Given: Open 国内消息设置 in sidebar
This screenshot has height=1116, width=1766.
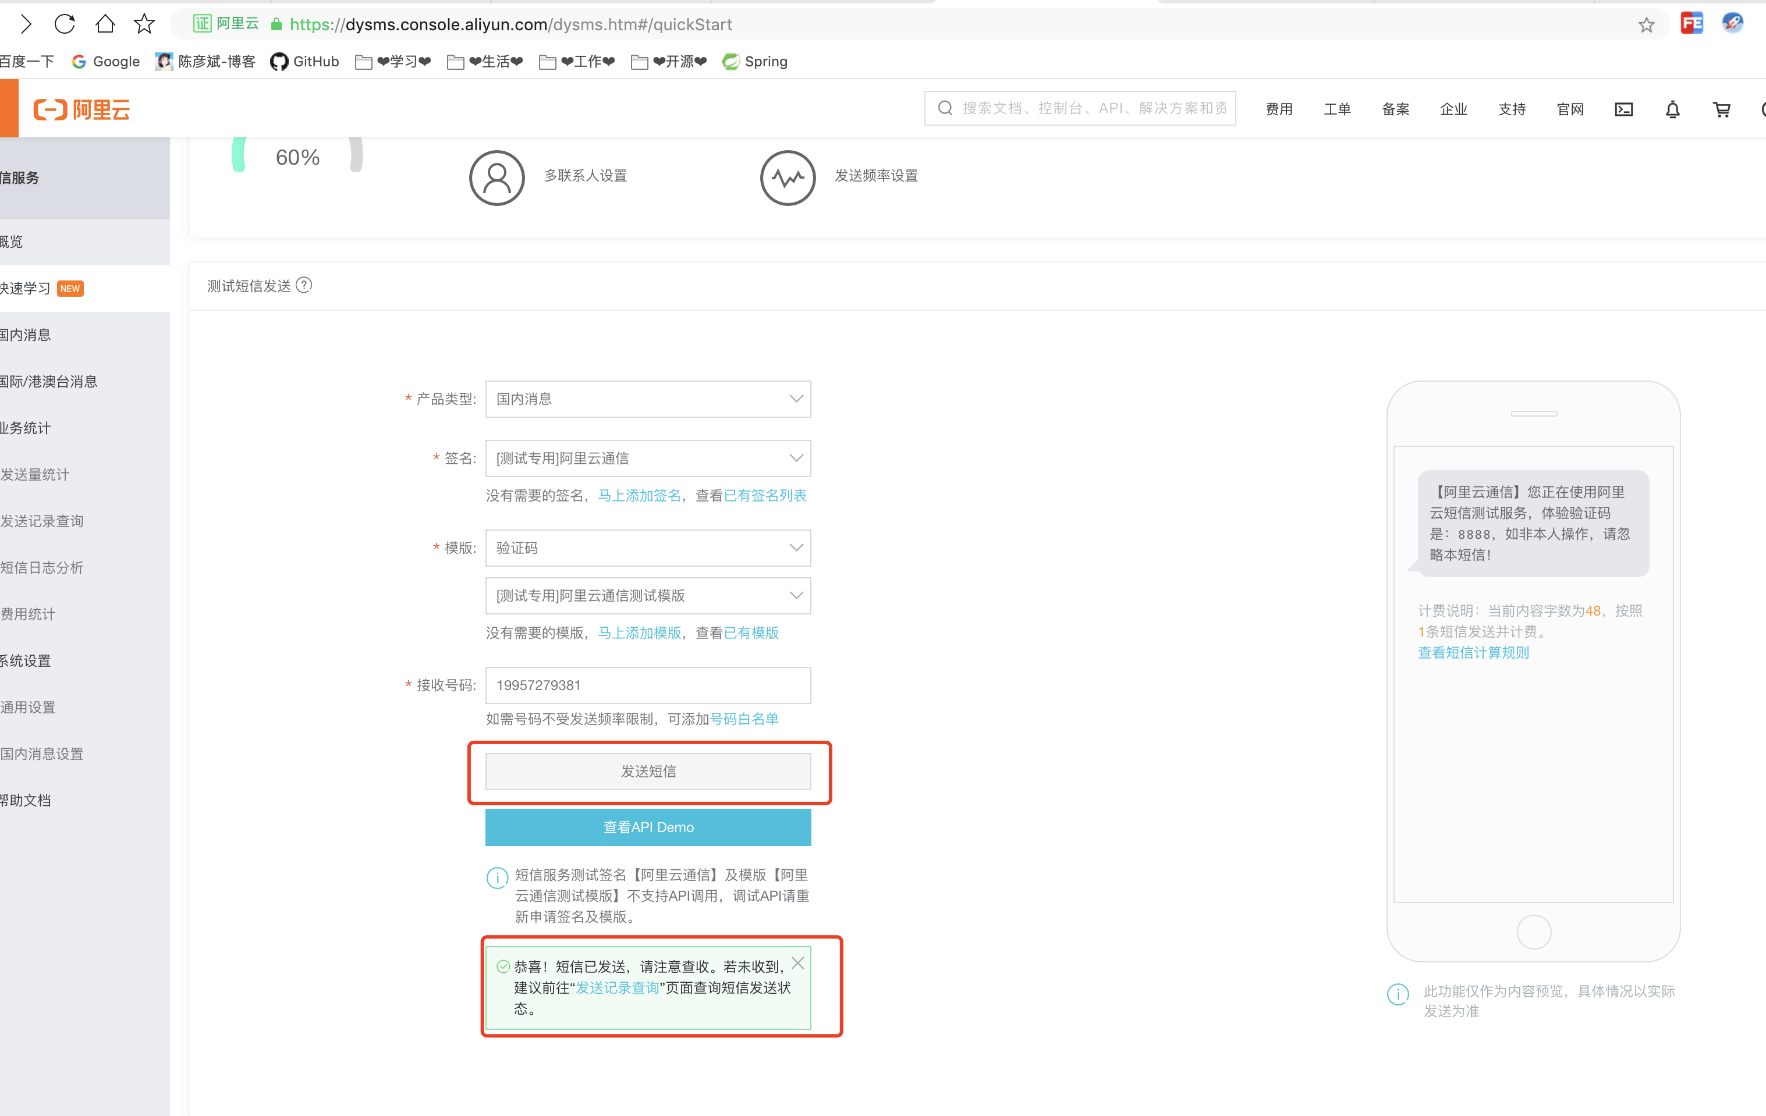Looking at the screenshot, I should pyautogui.click(x=84, y=754).
